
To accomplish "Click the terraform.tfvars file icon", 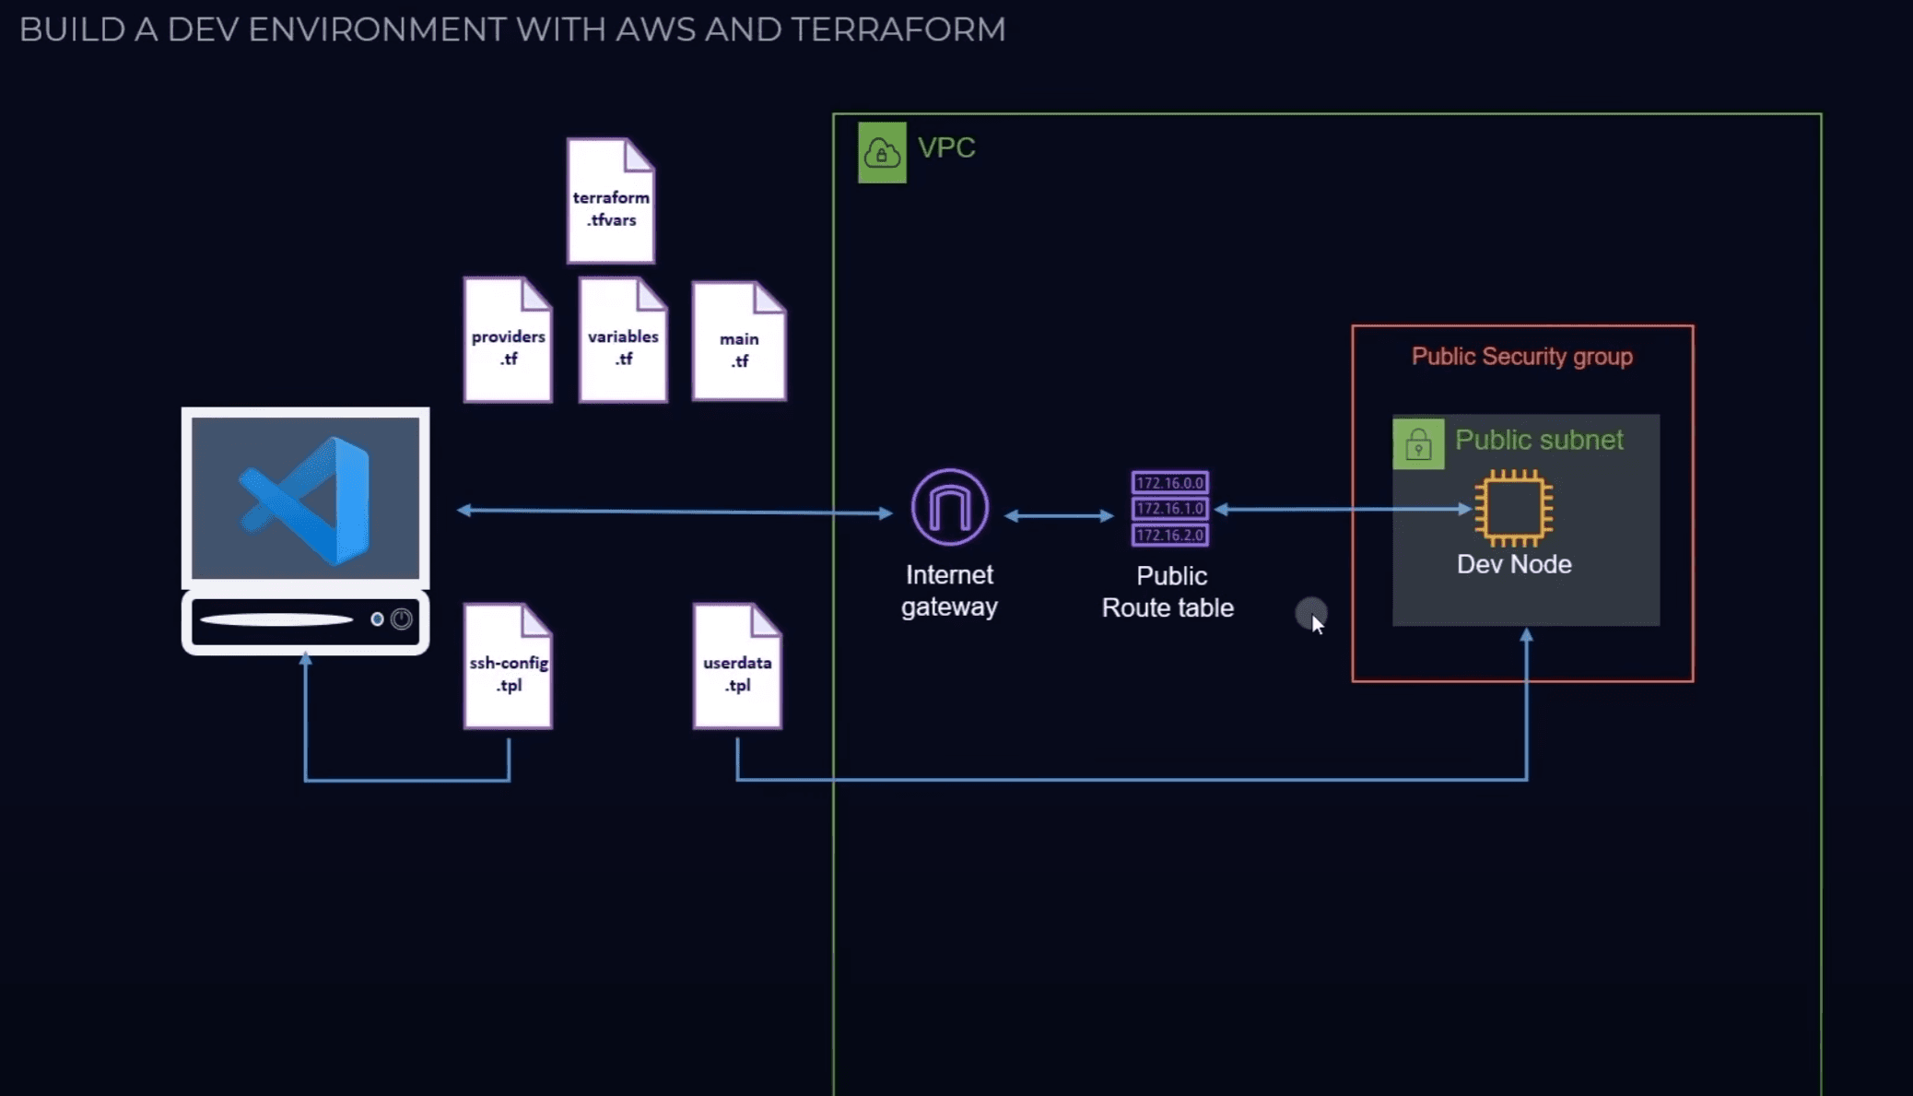I will click(610, 201).
